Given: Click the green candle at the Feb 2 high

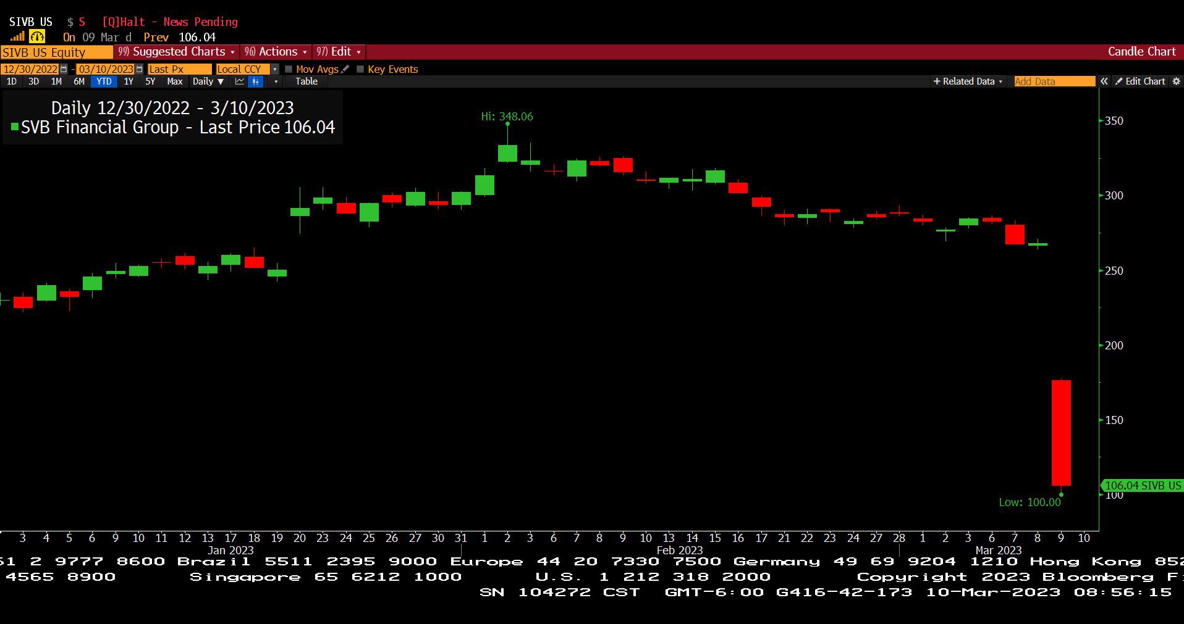Looking at the screenshot, I should click(507, 153).
